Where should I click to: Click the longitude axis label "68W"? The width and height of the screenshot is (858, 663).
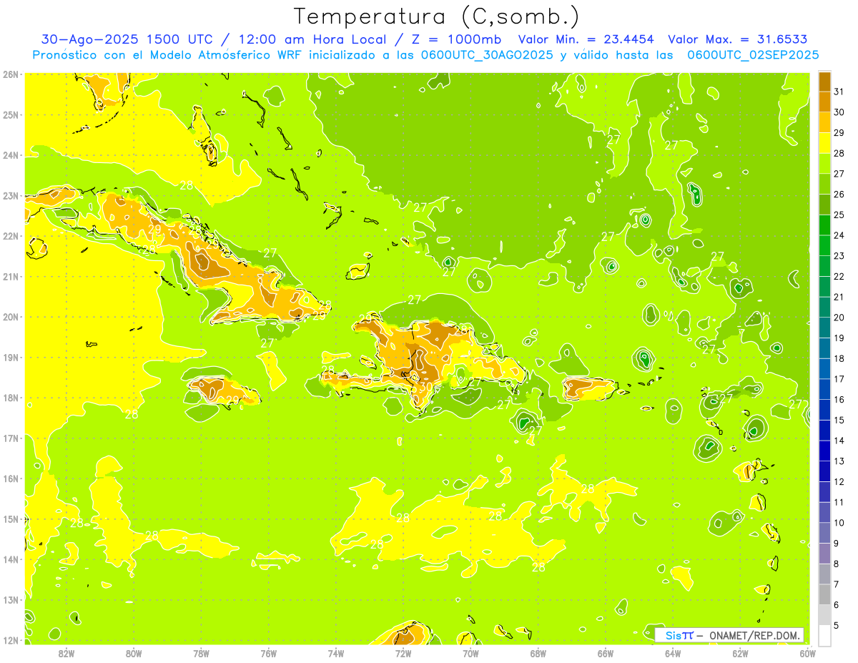538,652
